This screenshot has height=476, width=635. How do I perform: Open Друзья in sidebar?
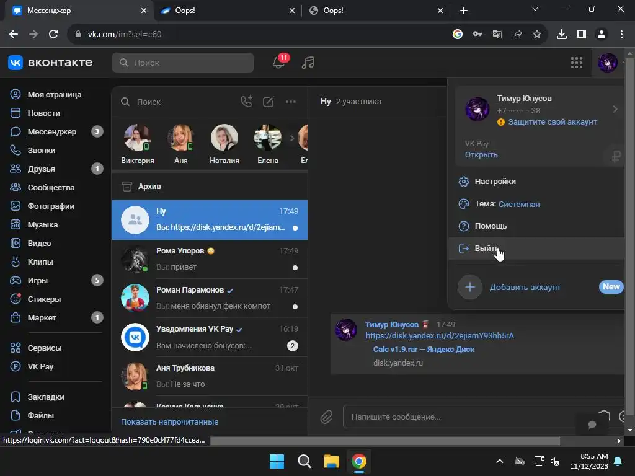(41, 169)
